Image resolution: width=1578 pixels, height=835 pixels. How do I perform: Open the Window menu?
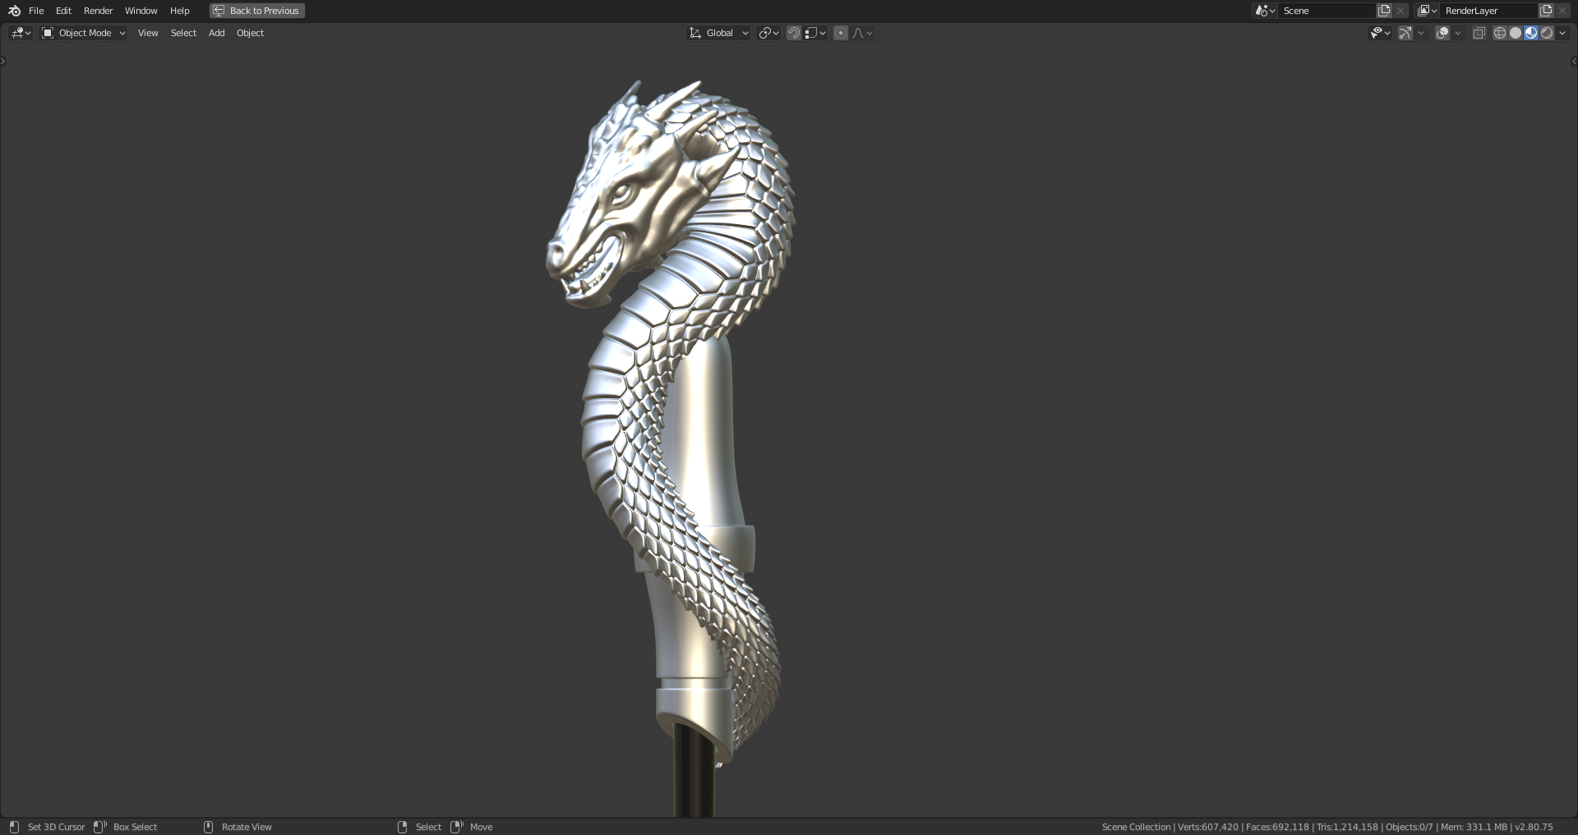coord(141,11)
